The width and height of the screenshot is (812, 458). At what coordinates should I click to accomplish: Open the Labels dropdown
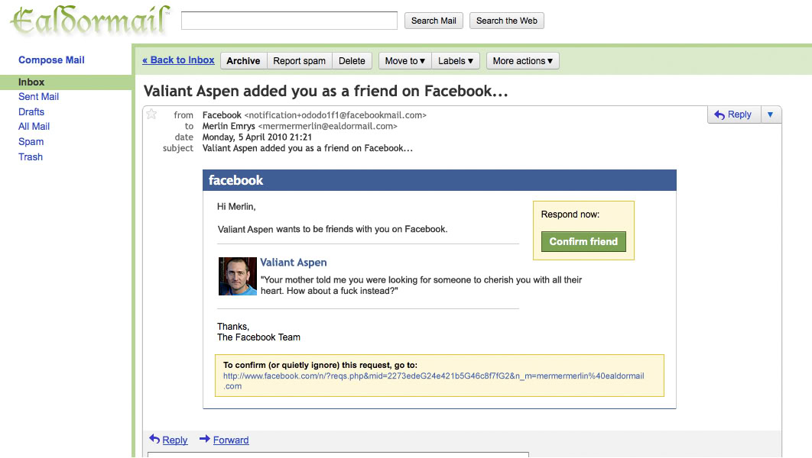point(456,61)
